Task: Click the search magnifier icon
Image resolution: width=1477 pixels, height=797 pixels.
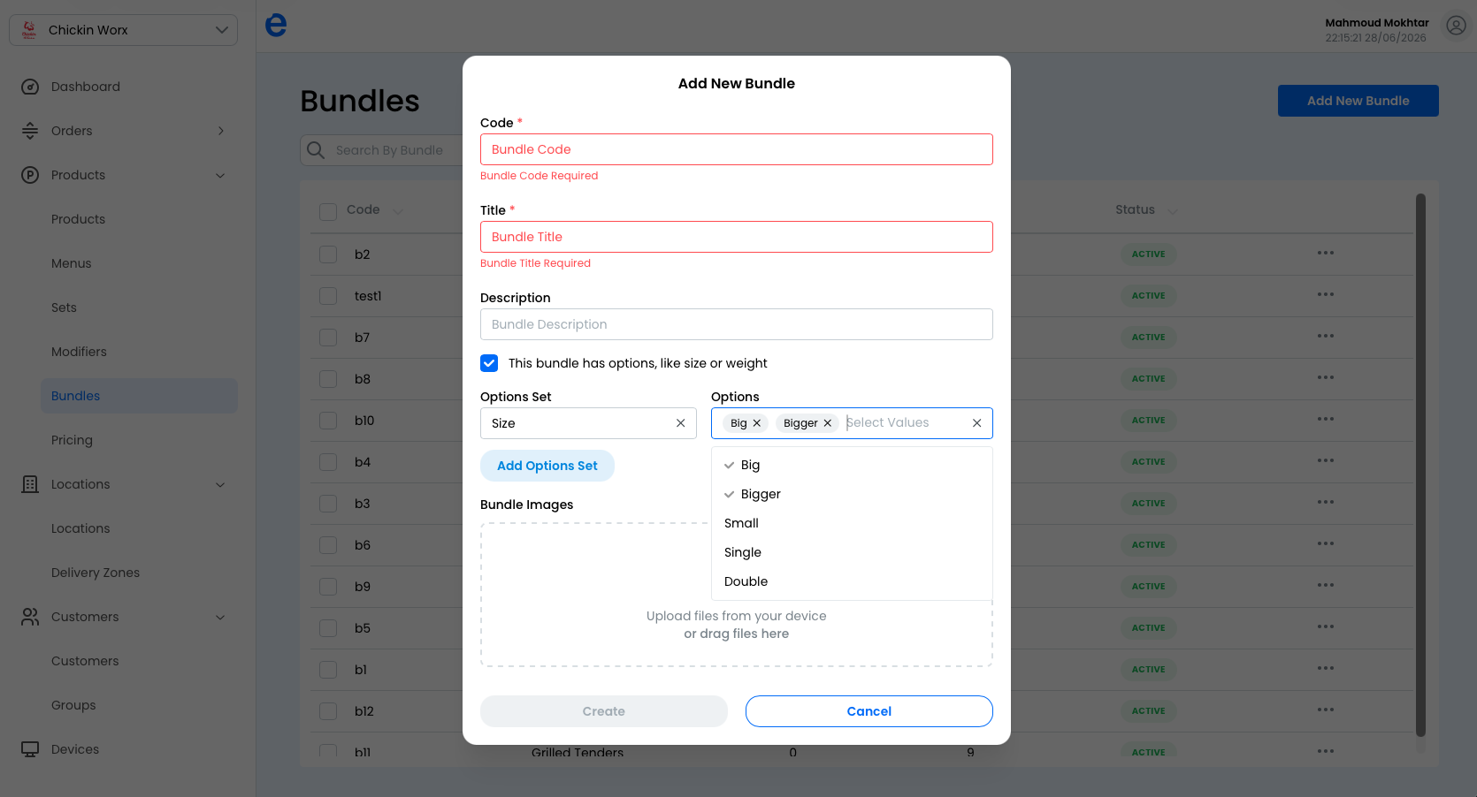Action: [316, 150]
